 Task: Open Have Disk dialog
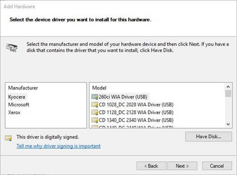(x=209, y=137)
